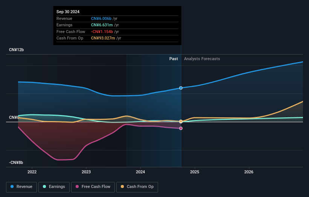Click the Analysts Forecasts label

point(202,59)
